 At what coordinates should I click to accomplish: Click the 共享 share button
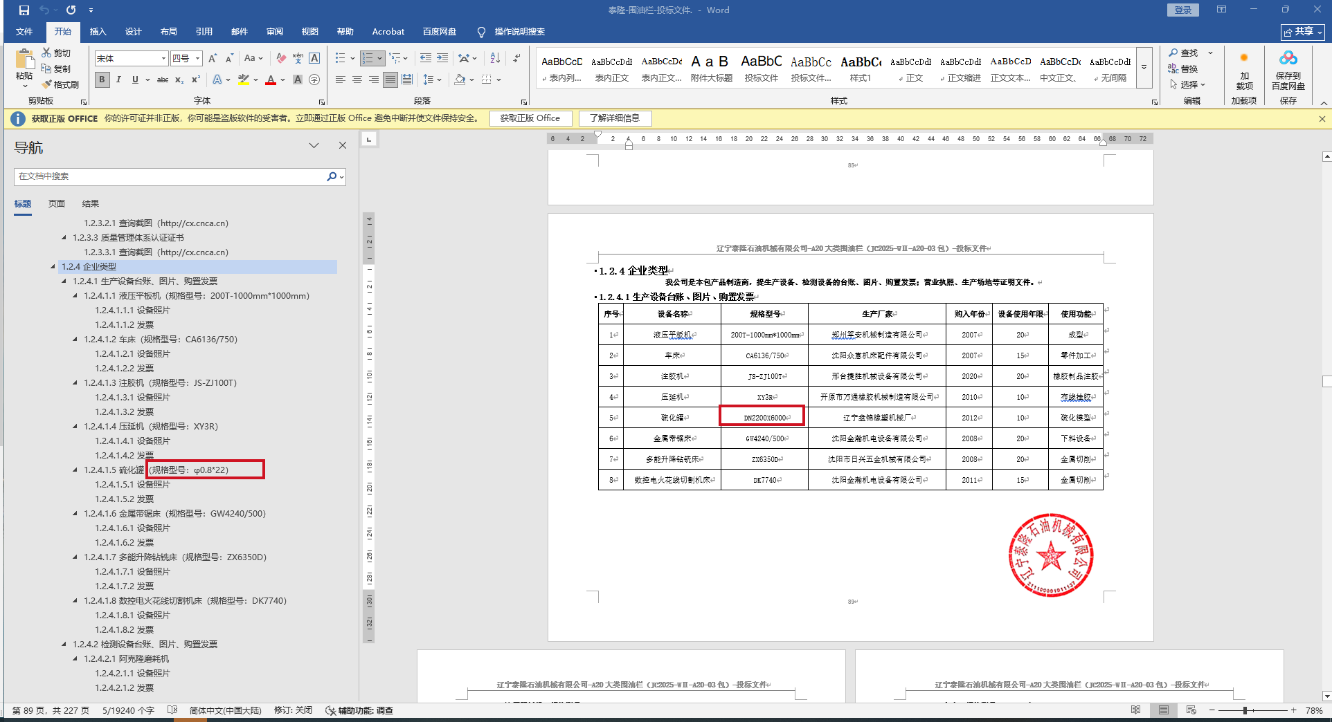coord(1303,32)
